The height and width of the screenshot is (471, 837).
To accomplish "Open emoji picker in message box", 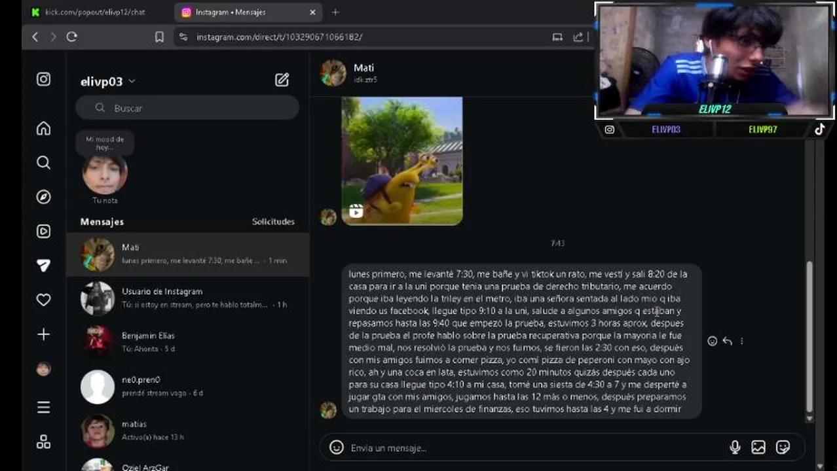I will click(337, 447).
